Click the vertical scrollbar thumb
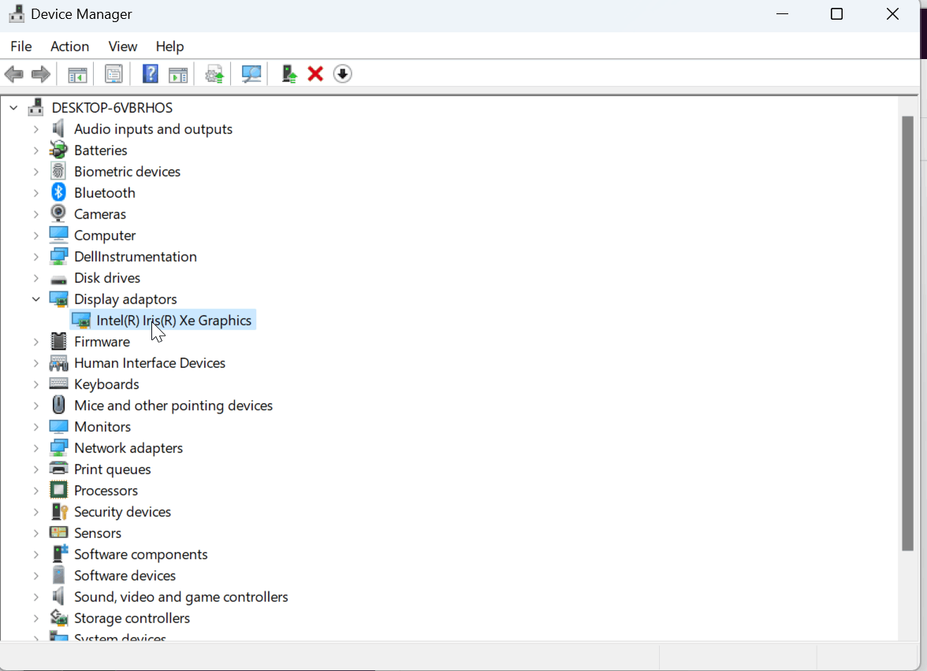 907,334
